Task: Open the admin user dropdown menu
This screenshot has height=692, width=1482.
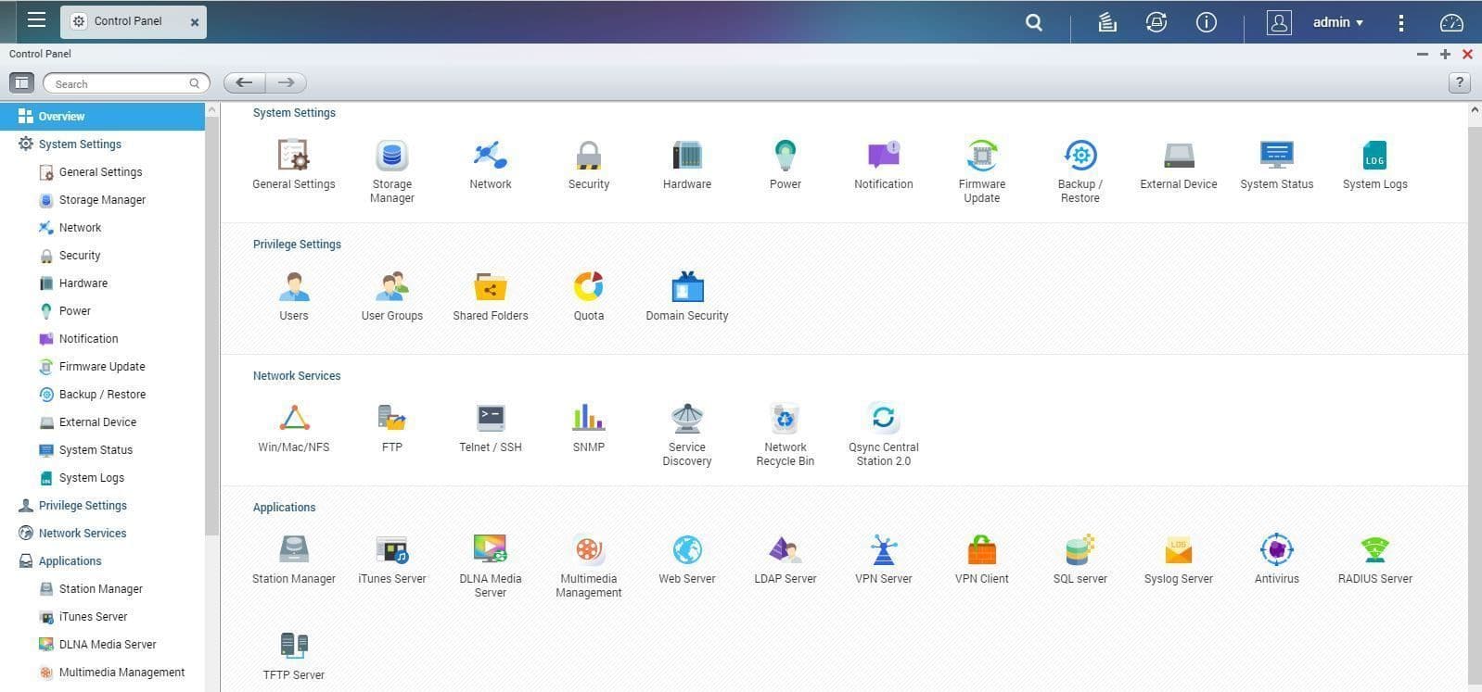Action: pyautogui.click(x=1337, y=22)
